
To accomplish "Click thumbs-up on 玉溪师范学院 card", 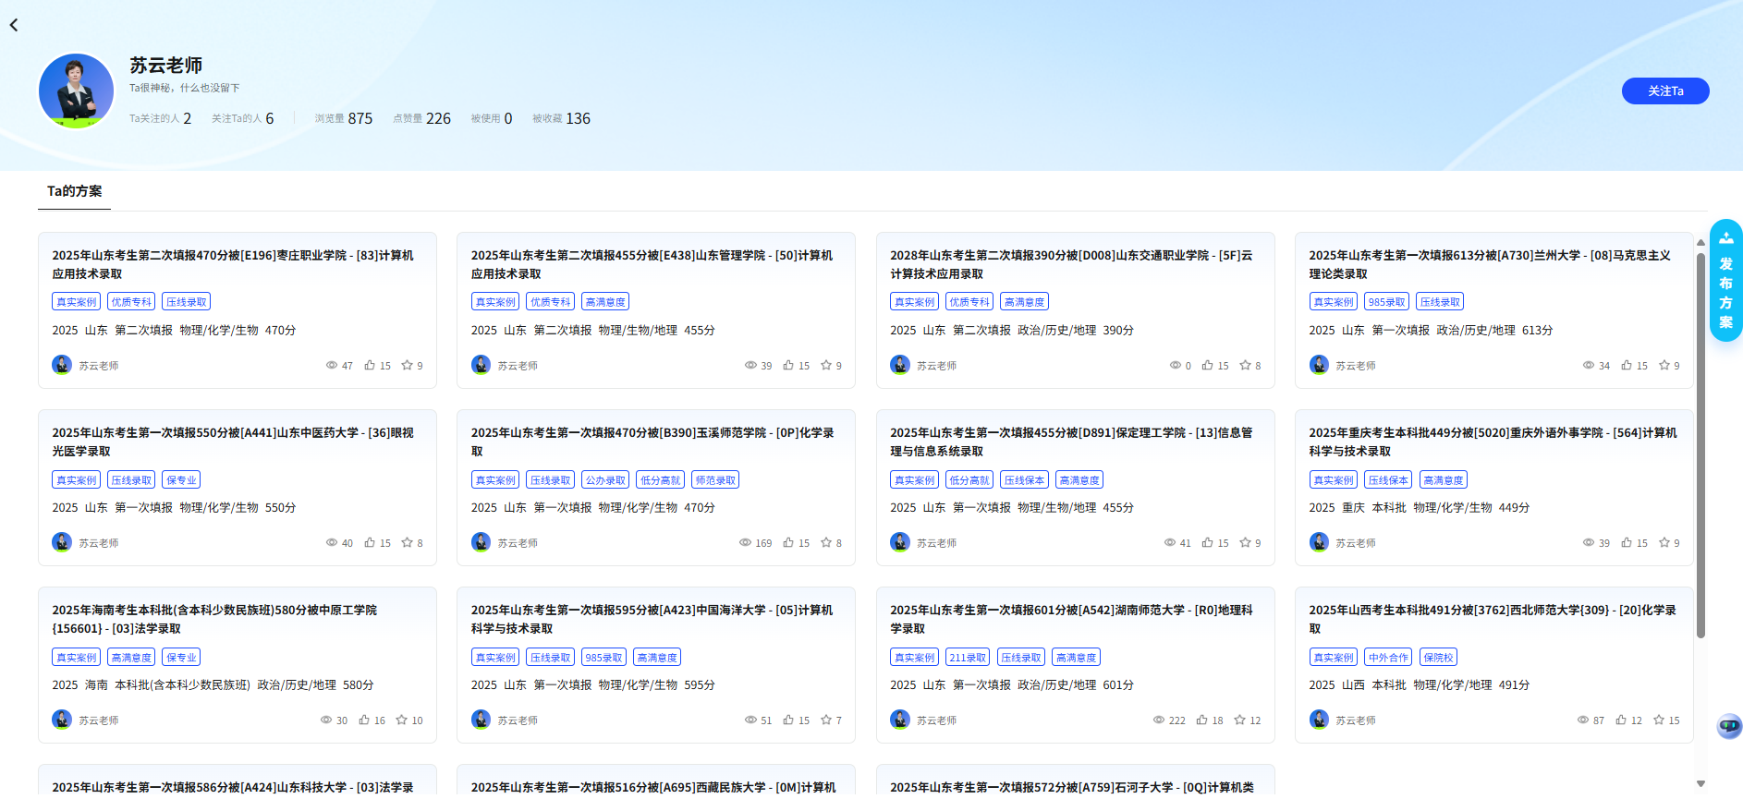I will (788, 542).
